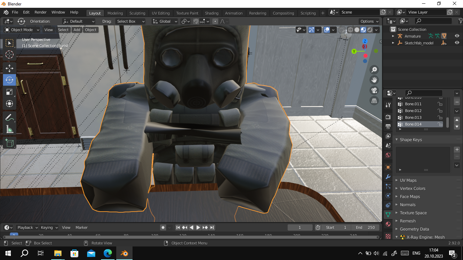463x260 pixels.
Task: Hide Armature in the outliner
Action: pos(457,36)
